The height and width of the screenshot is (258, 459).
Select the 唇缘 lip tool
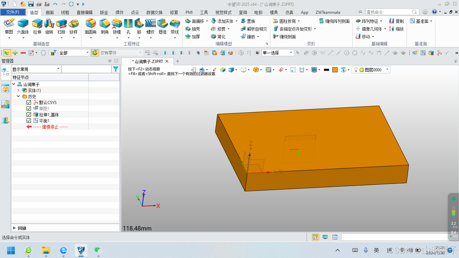click(x=162, y=27)
